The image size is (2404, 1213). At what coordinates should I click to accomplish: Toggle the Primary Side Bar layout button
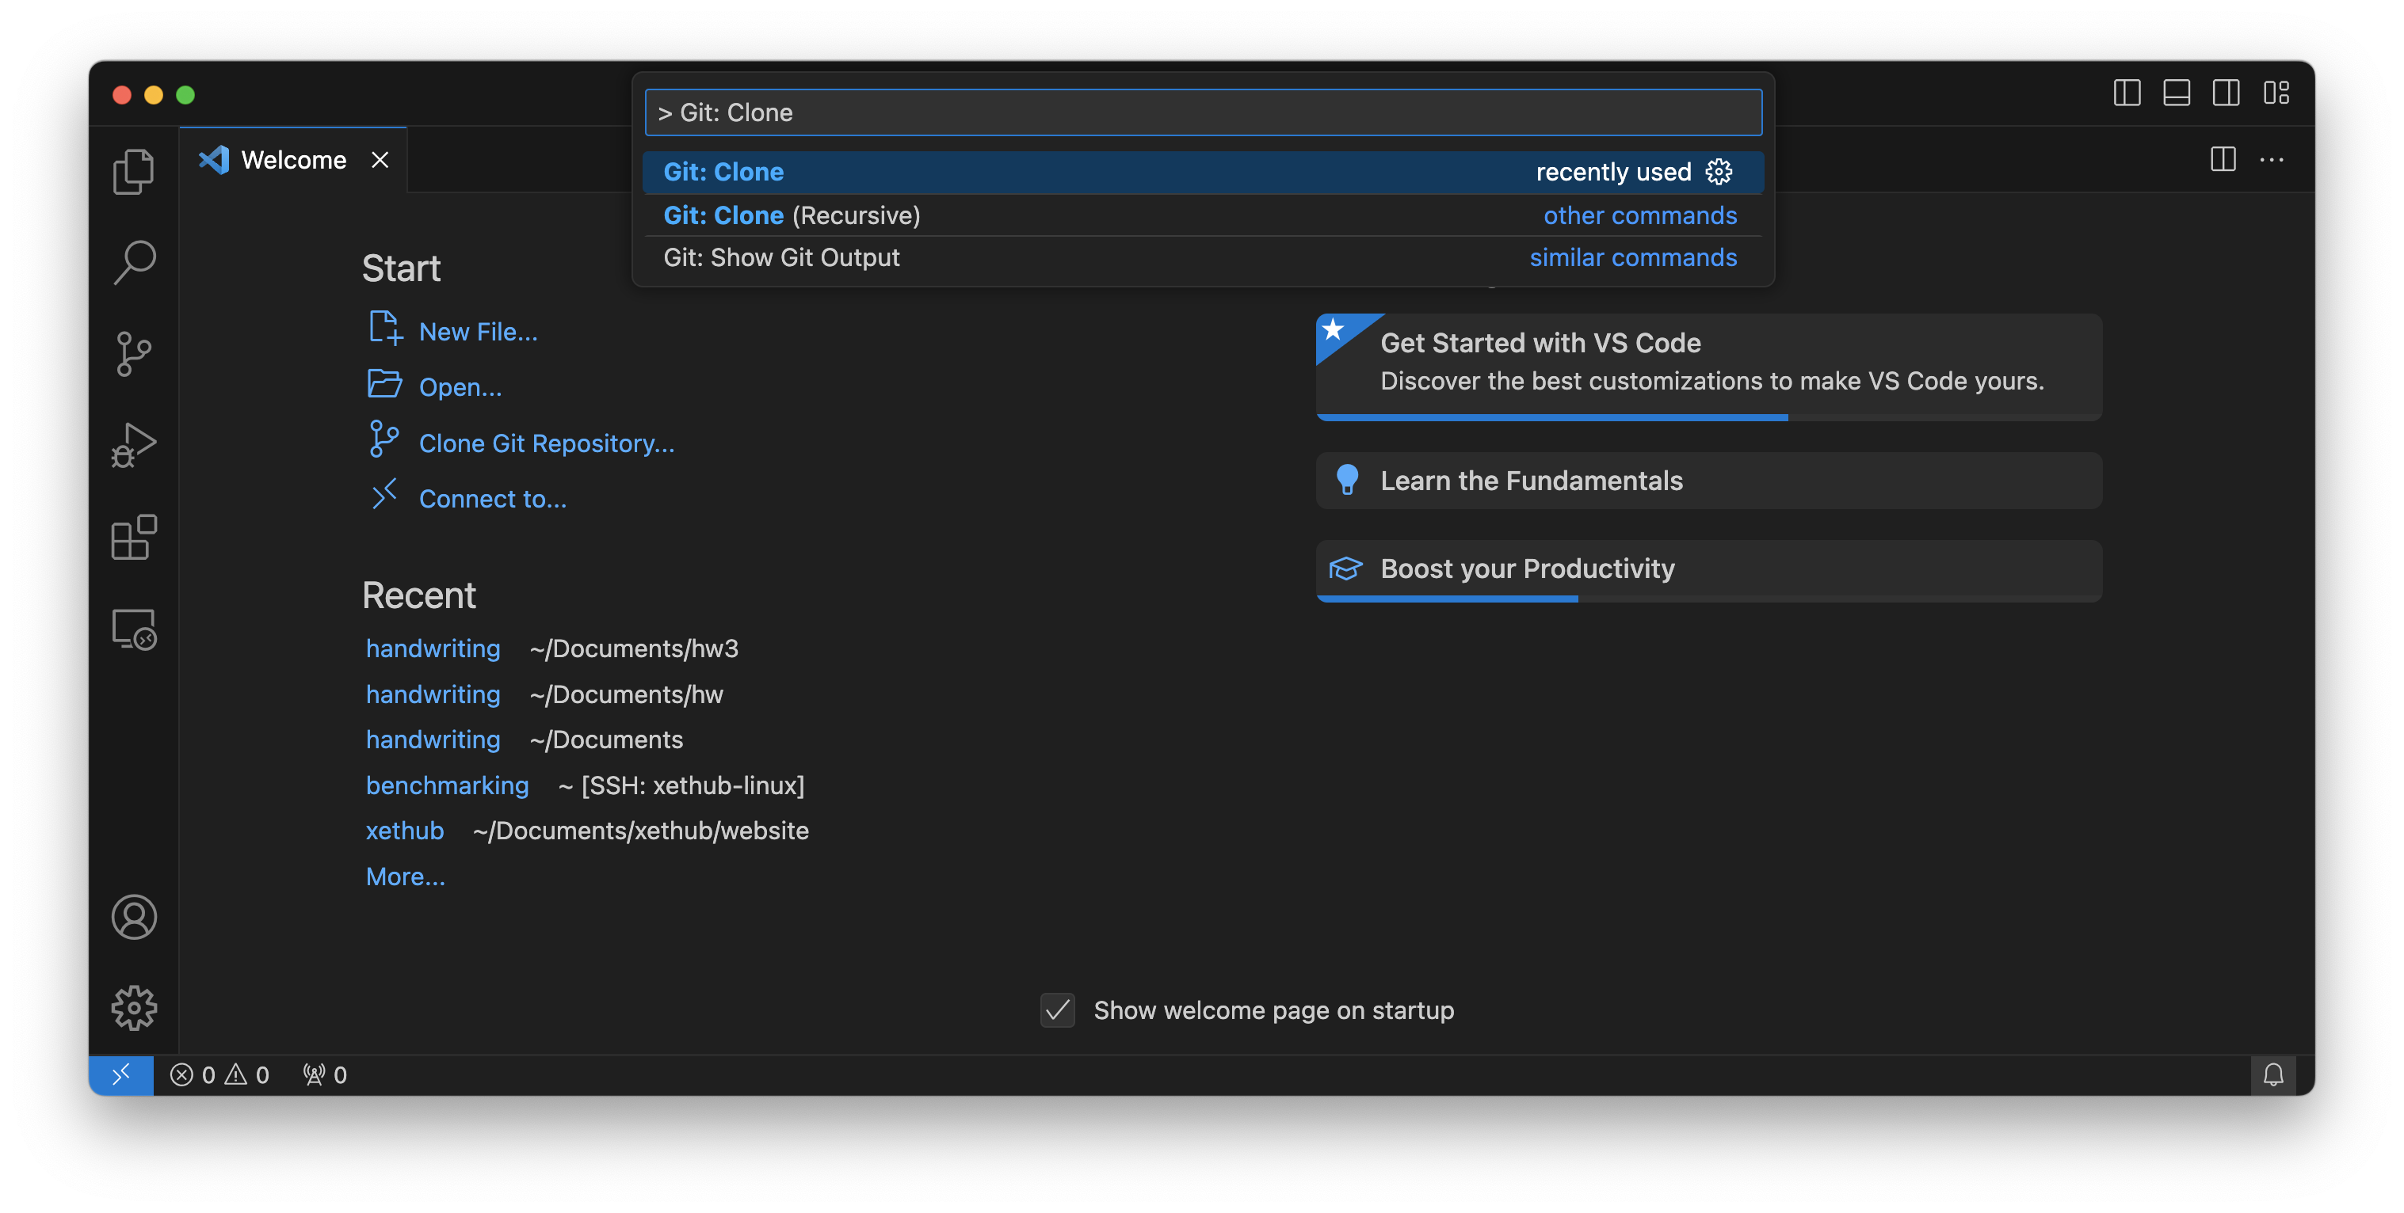pos(2127,93)
